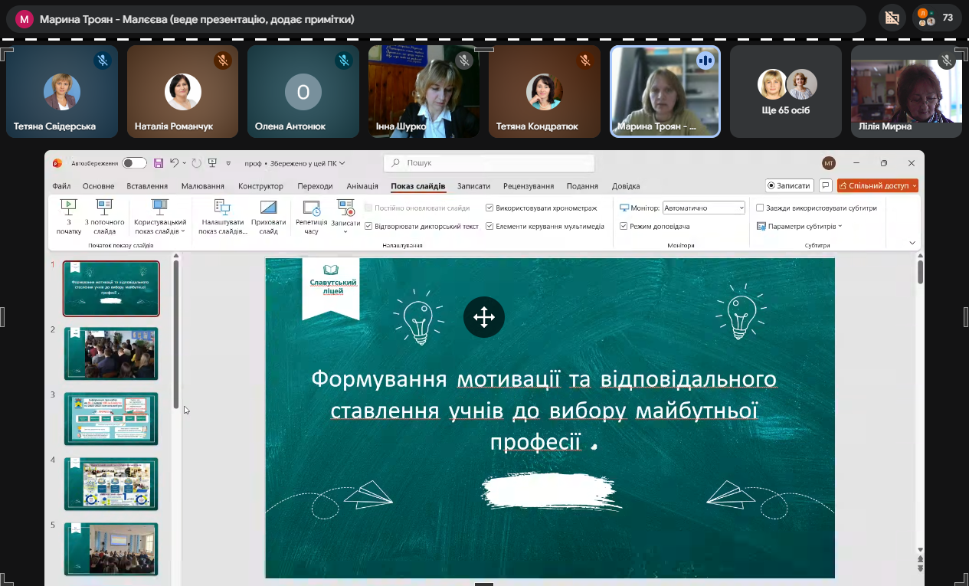Click the Записати button at top right
Viewport: 969px width, 586px height.
click(788, 185)
